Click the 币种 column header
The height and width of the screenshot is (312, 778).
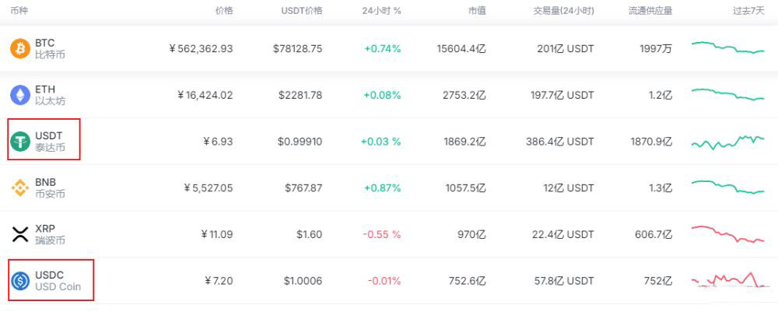20,11
